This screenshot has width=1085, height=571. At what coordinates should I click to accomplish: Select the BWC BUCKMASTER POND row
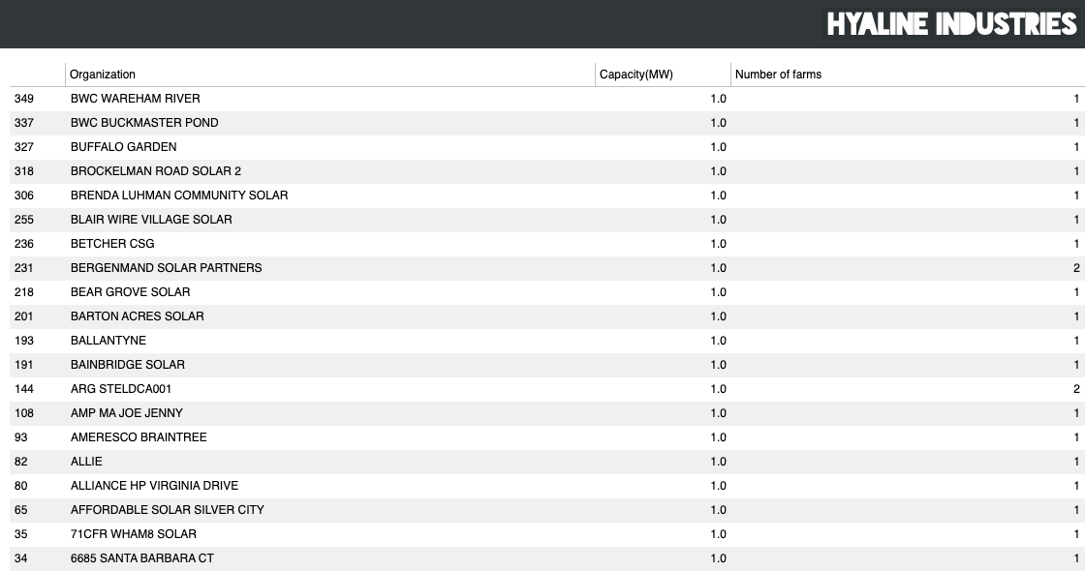[546, 123]
